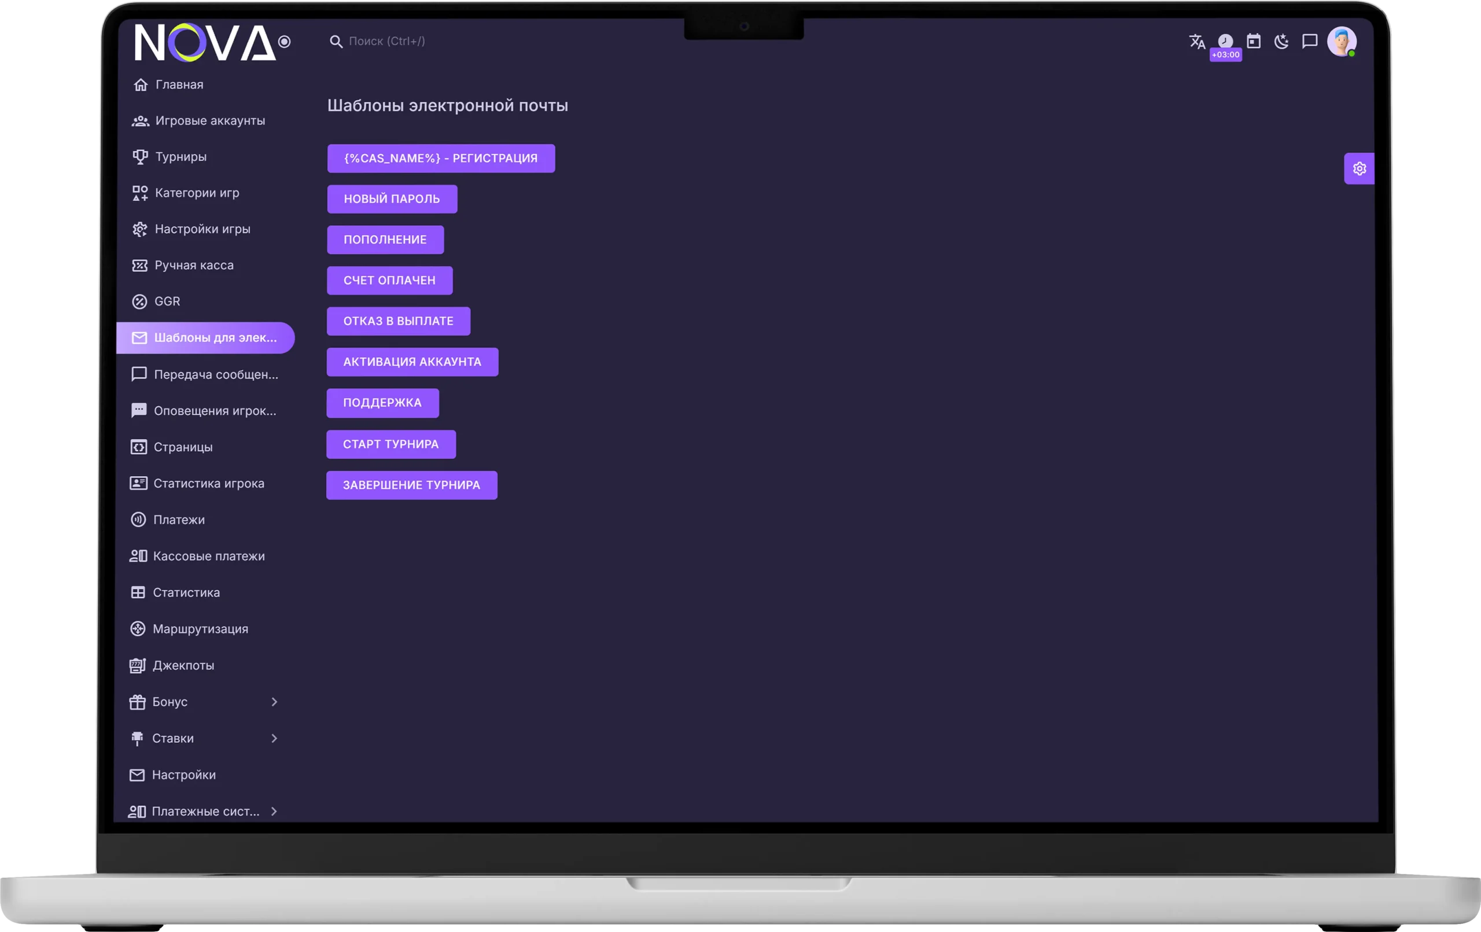Open the chat messages icon in header

(1309, 41)
